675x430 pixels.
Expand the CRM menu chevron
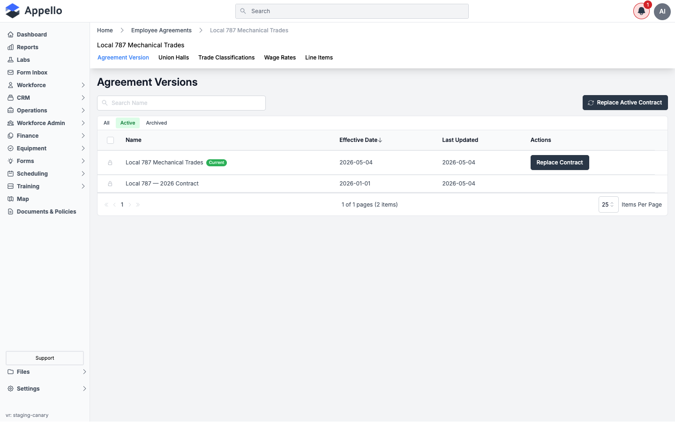click(83, 98)
